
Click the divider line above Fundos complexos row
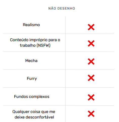(x=58, y=88)
